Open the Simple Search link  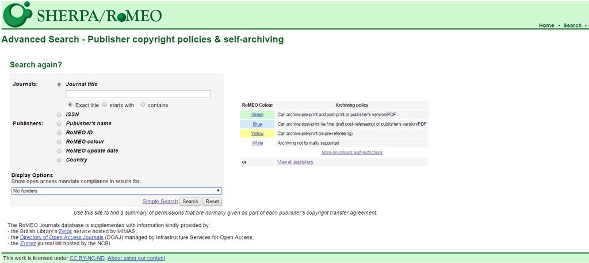[160, 202]
